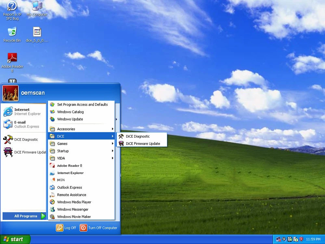Open DiCE Diagnostic from the DiCE submenu
The width and height of the screenshot is (325, 244).
pos(142,136)
